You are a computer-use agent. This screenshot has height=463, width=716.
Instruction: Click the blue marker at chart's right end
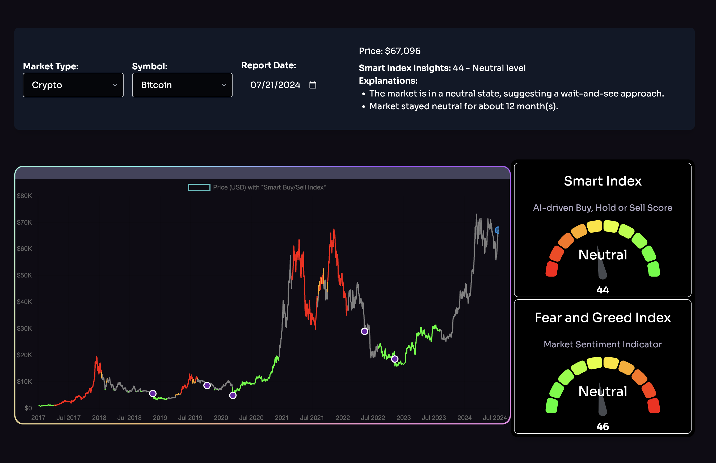point(497,230)
